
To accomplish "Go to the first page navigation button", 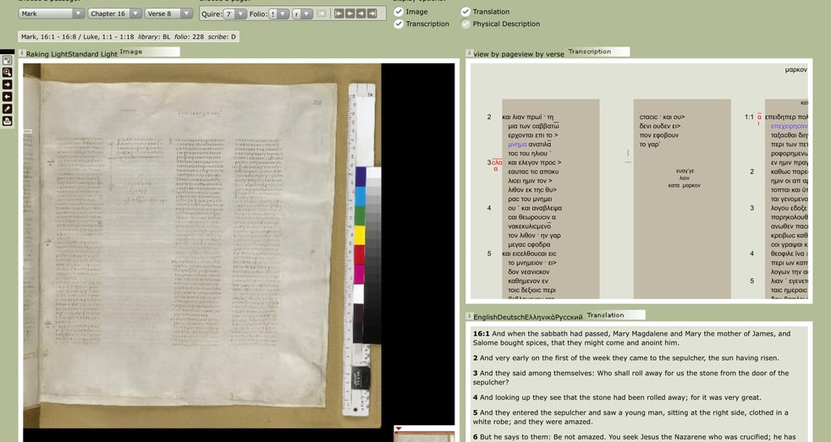I will (338, 14).
